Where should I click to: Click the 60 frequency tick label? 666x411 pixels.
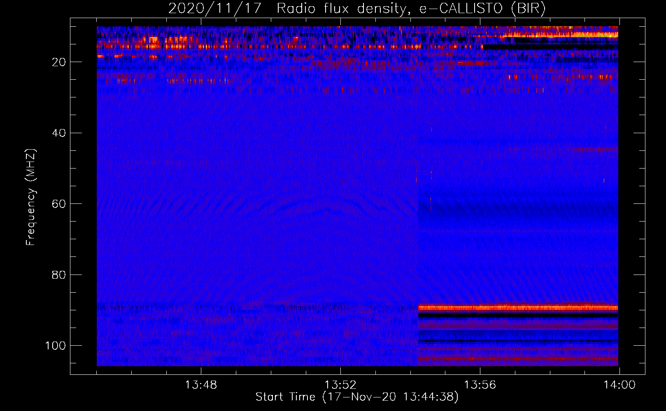[59, 204]
